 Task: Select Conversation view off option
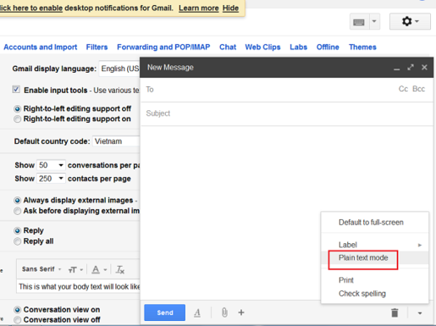17,320
